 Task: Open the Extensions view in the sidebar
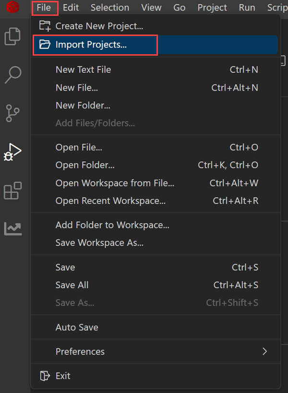tap(13, 191)
